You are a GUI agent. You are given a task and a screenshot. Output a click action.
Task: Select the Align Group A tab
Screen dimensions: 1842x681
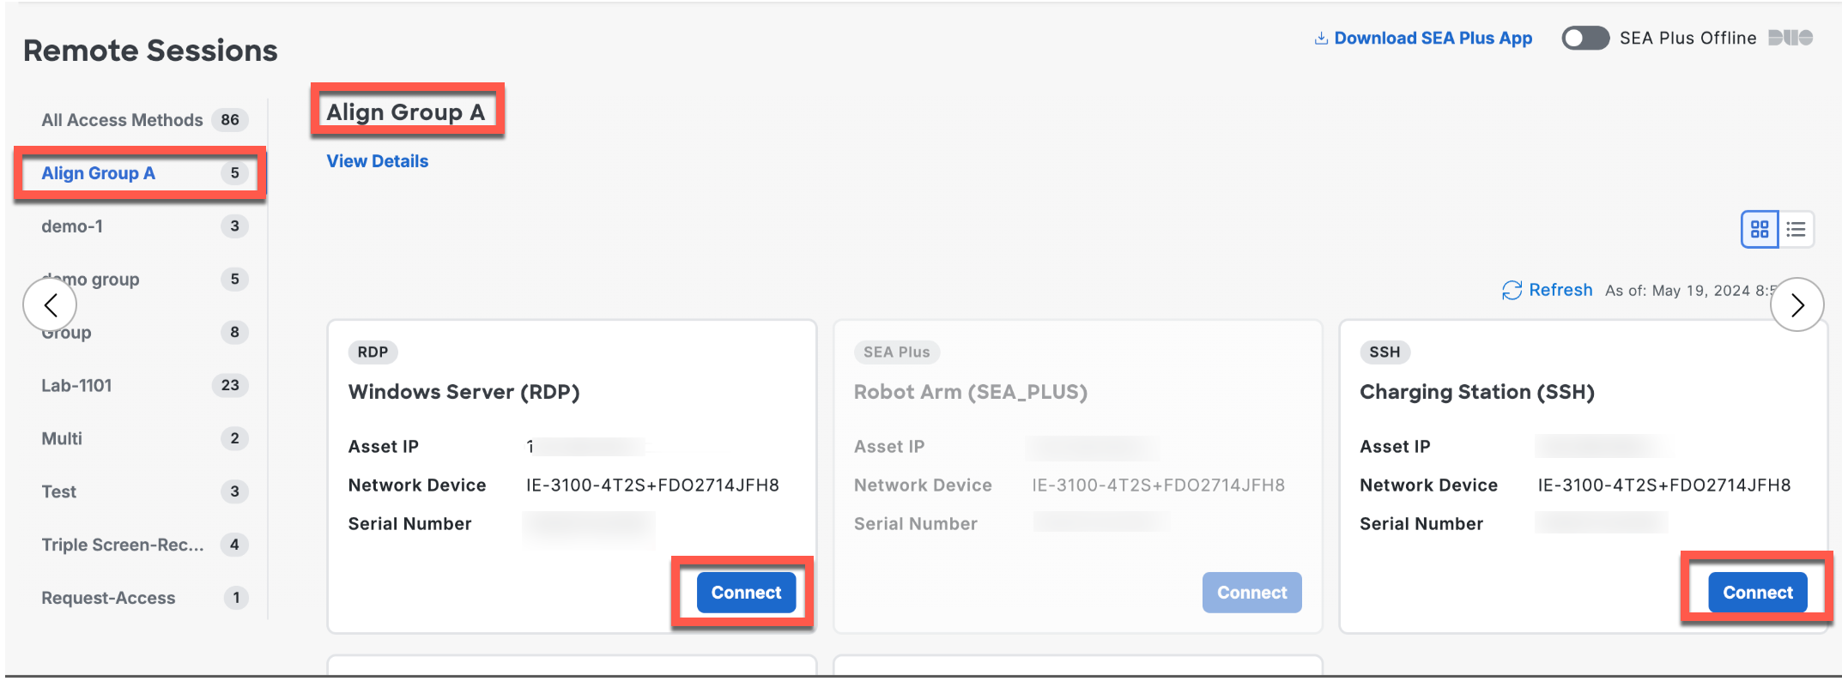coord(99,173)
